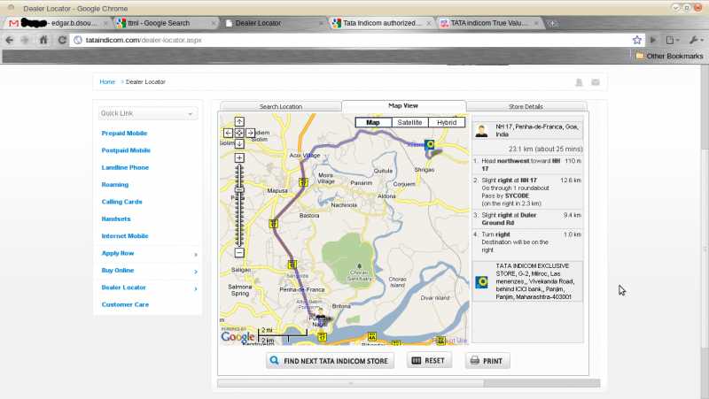Open the Postpaid Mobile link
This screenshot has height=399, width=709.
[x=126, y=150]
